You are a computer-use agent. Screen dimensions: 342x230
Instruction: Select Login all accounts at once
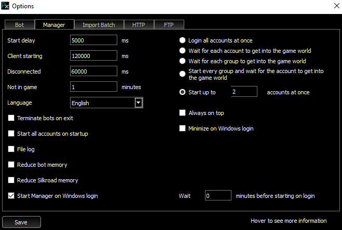tap(182, 40)
